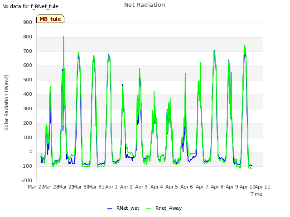Click the Mar 28 x-axis label

pyautogui.click(x=51, y=187)
